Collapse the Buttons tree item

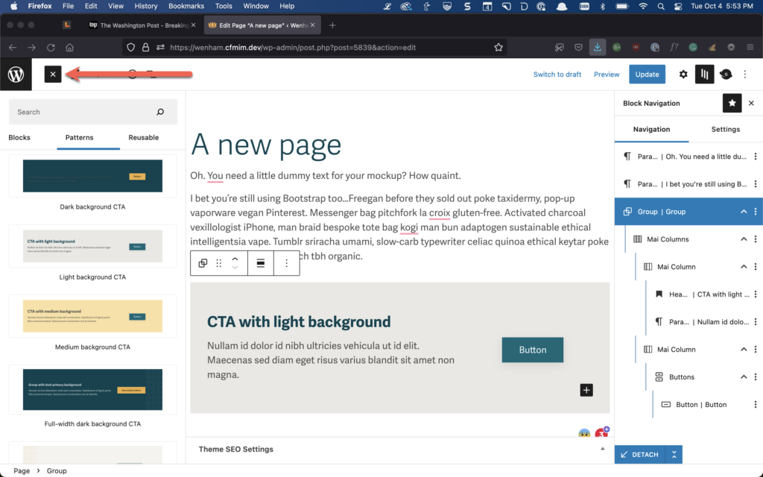[x=743, y=377]
